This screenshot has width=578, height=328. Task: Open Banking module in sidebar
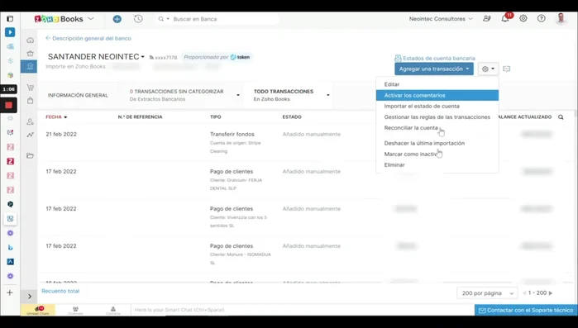coord(30,66)
